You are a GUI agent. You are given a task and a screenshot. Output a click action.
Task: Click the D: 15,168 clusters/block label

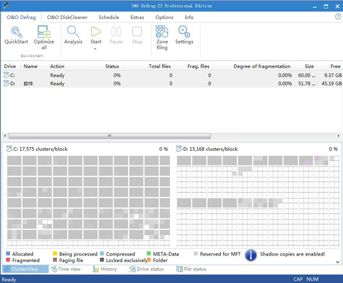pyautogui.click(x=210, y=149)
